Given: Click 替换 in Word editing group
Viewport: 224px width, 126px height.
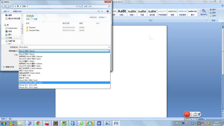Looking at the screenshot, I should pyautogui.click(x=213, y=13).
